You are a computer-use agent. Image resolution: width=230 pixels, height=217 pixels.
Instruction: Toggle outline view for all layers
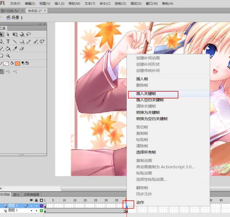41,200
